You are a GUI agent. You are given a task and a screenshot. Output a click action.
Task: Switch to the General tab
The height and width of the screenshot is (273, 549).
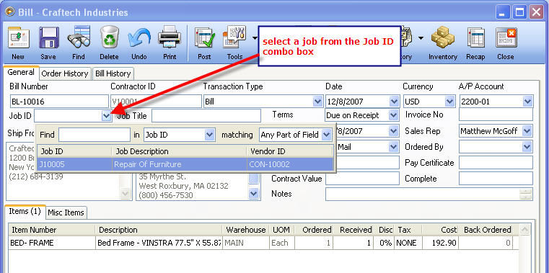[x=21, y=72]
